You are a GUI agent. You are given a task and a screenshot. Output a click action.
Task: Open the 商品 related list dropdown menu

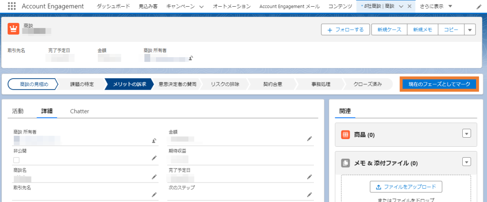466,134
